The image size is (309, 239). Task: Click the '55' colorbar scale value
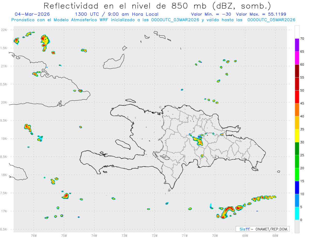(302, 77)
